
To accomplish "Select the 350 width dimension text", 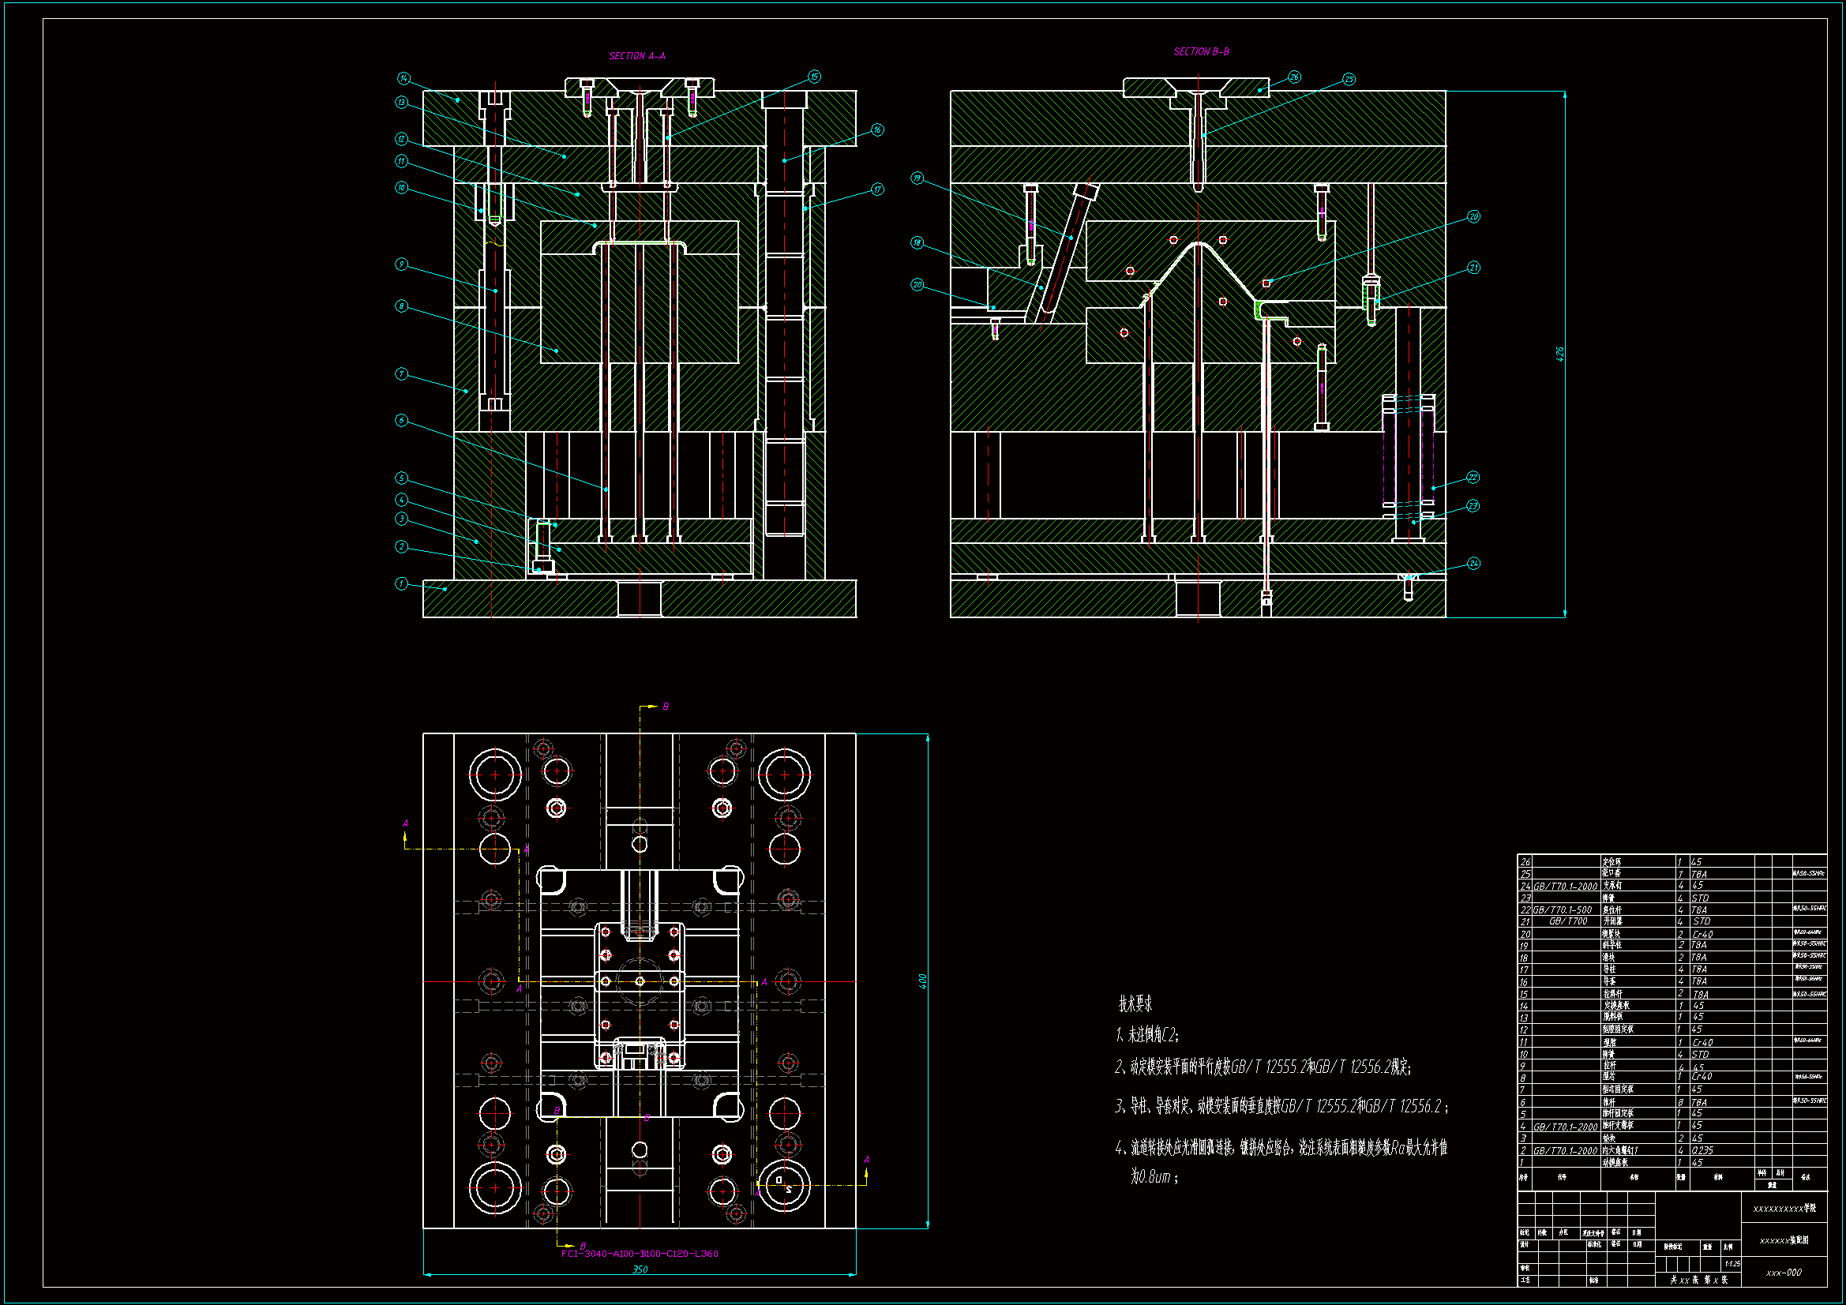I will point(640,1269).
